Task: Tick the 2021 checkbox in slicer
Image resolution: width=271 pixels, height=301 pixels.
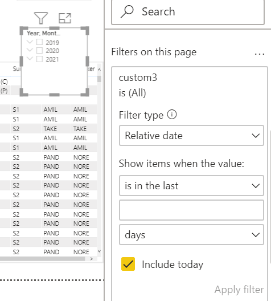Action: (39, 59)
